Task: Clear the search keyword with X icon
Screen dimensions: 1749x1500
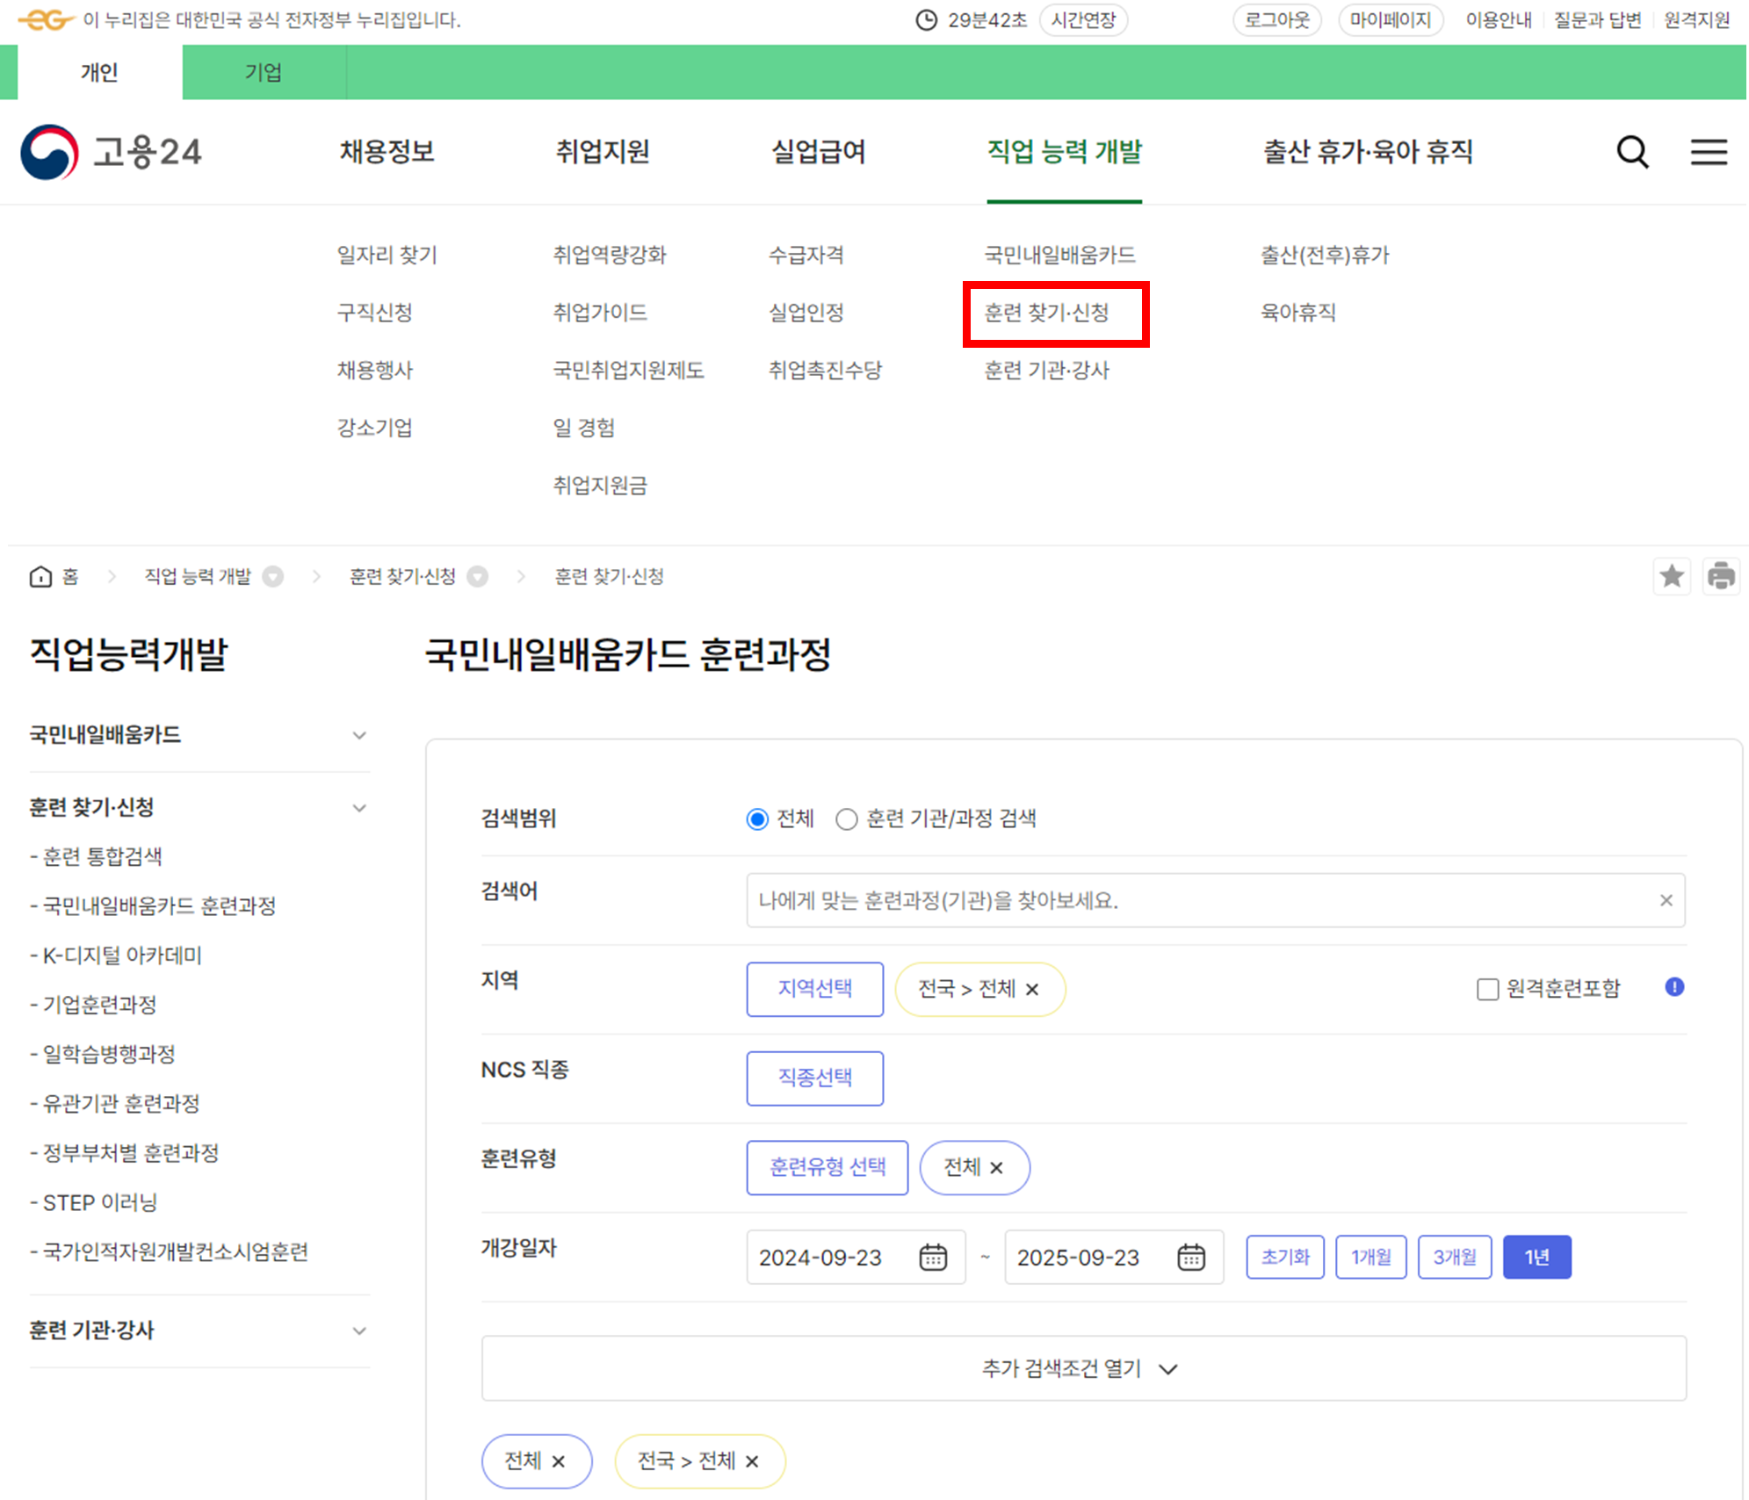Action: [x=1666, y=900]
